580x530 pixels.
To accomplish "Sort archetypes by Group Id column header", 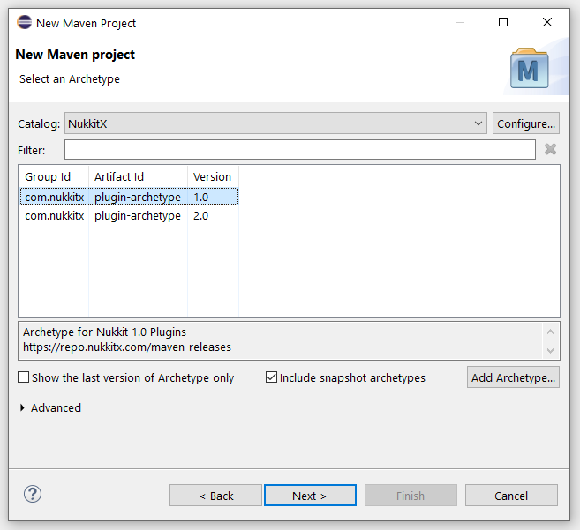I will 48,176.
